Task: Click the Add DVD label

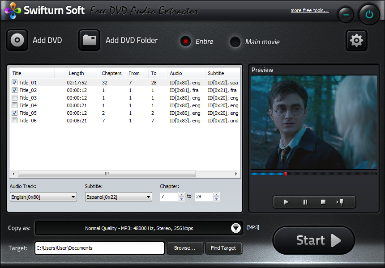Action: [47, 40]
